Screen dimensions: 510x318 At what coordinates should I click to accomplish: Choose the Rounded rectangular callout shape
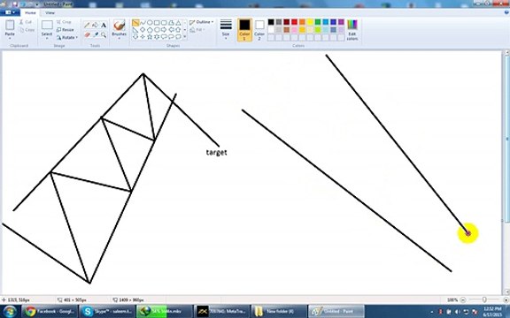point(164,37)
